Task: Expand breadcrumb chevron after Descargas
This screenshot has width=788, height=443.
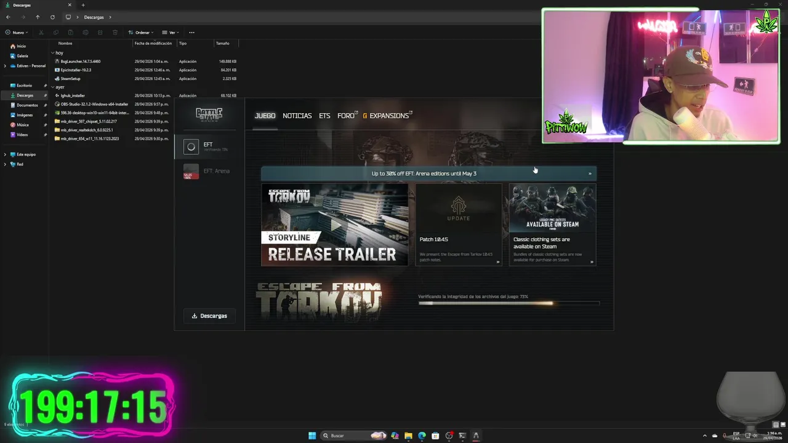Action: [110, 17]
